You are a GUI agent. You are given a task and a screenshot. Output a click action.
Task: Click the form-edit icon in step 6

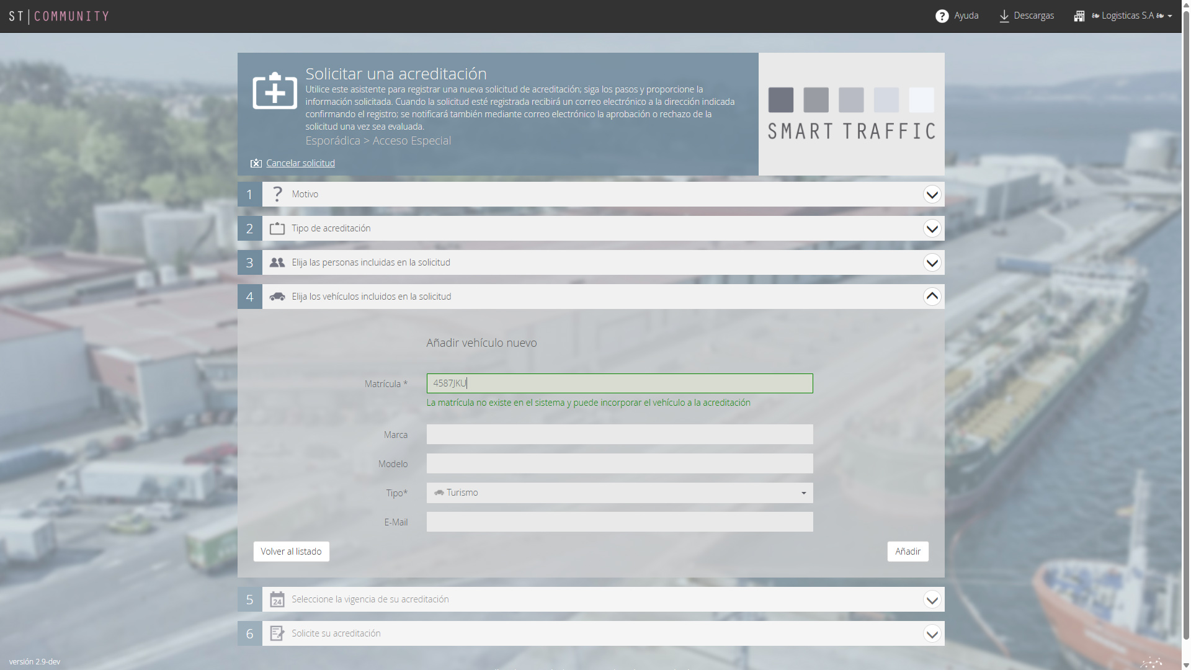277,633
